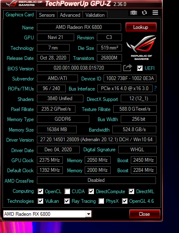Toggle the DirectML checkbox
This screenshot has width=179, height=233.
pos(132,191)
